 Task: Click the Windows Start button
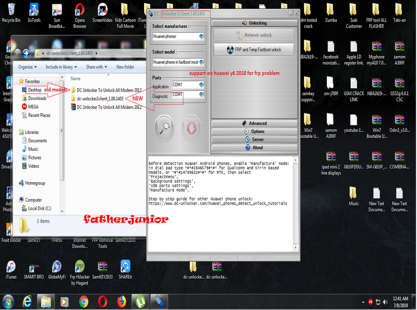[9, 302]
